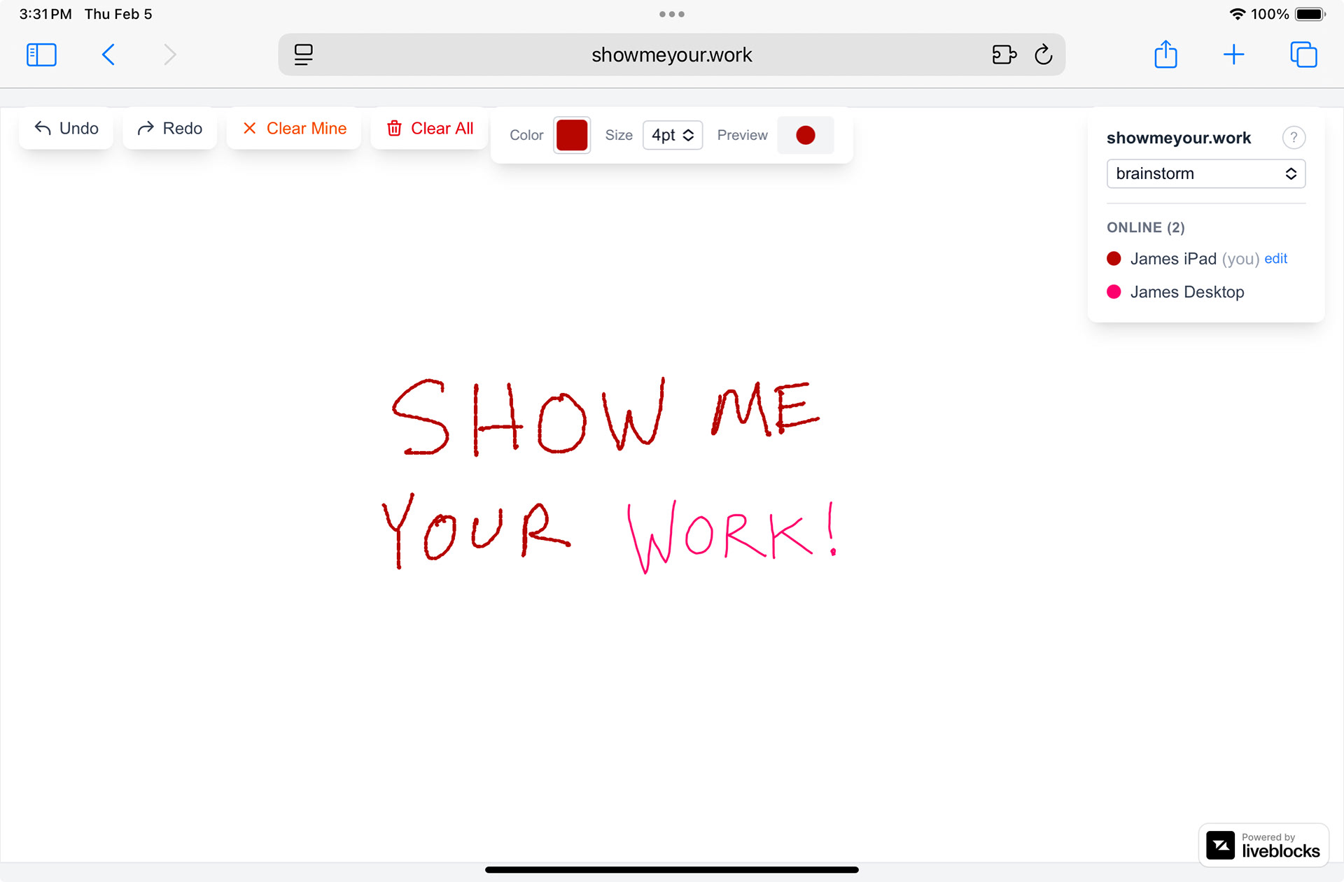1344x882 pixels.
Task: Open the help question mark icon
Action: pyautogui.click(x=1293, y=138)
